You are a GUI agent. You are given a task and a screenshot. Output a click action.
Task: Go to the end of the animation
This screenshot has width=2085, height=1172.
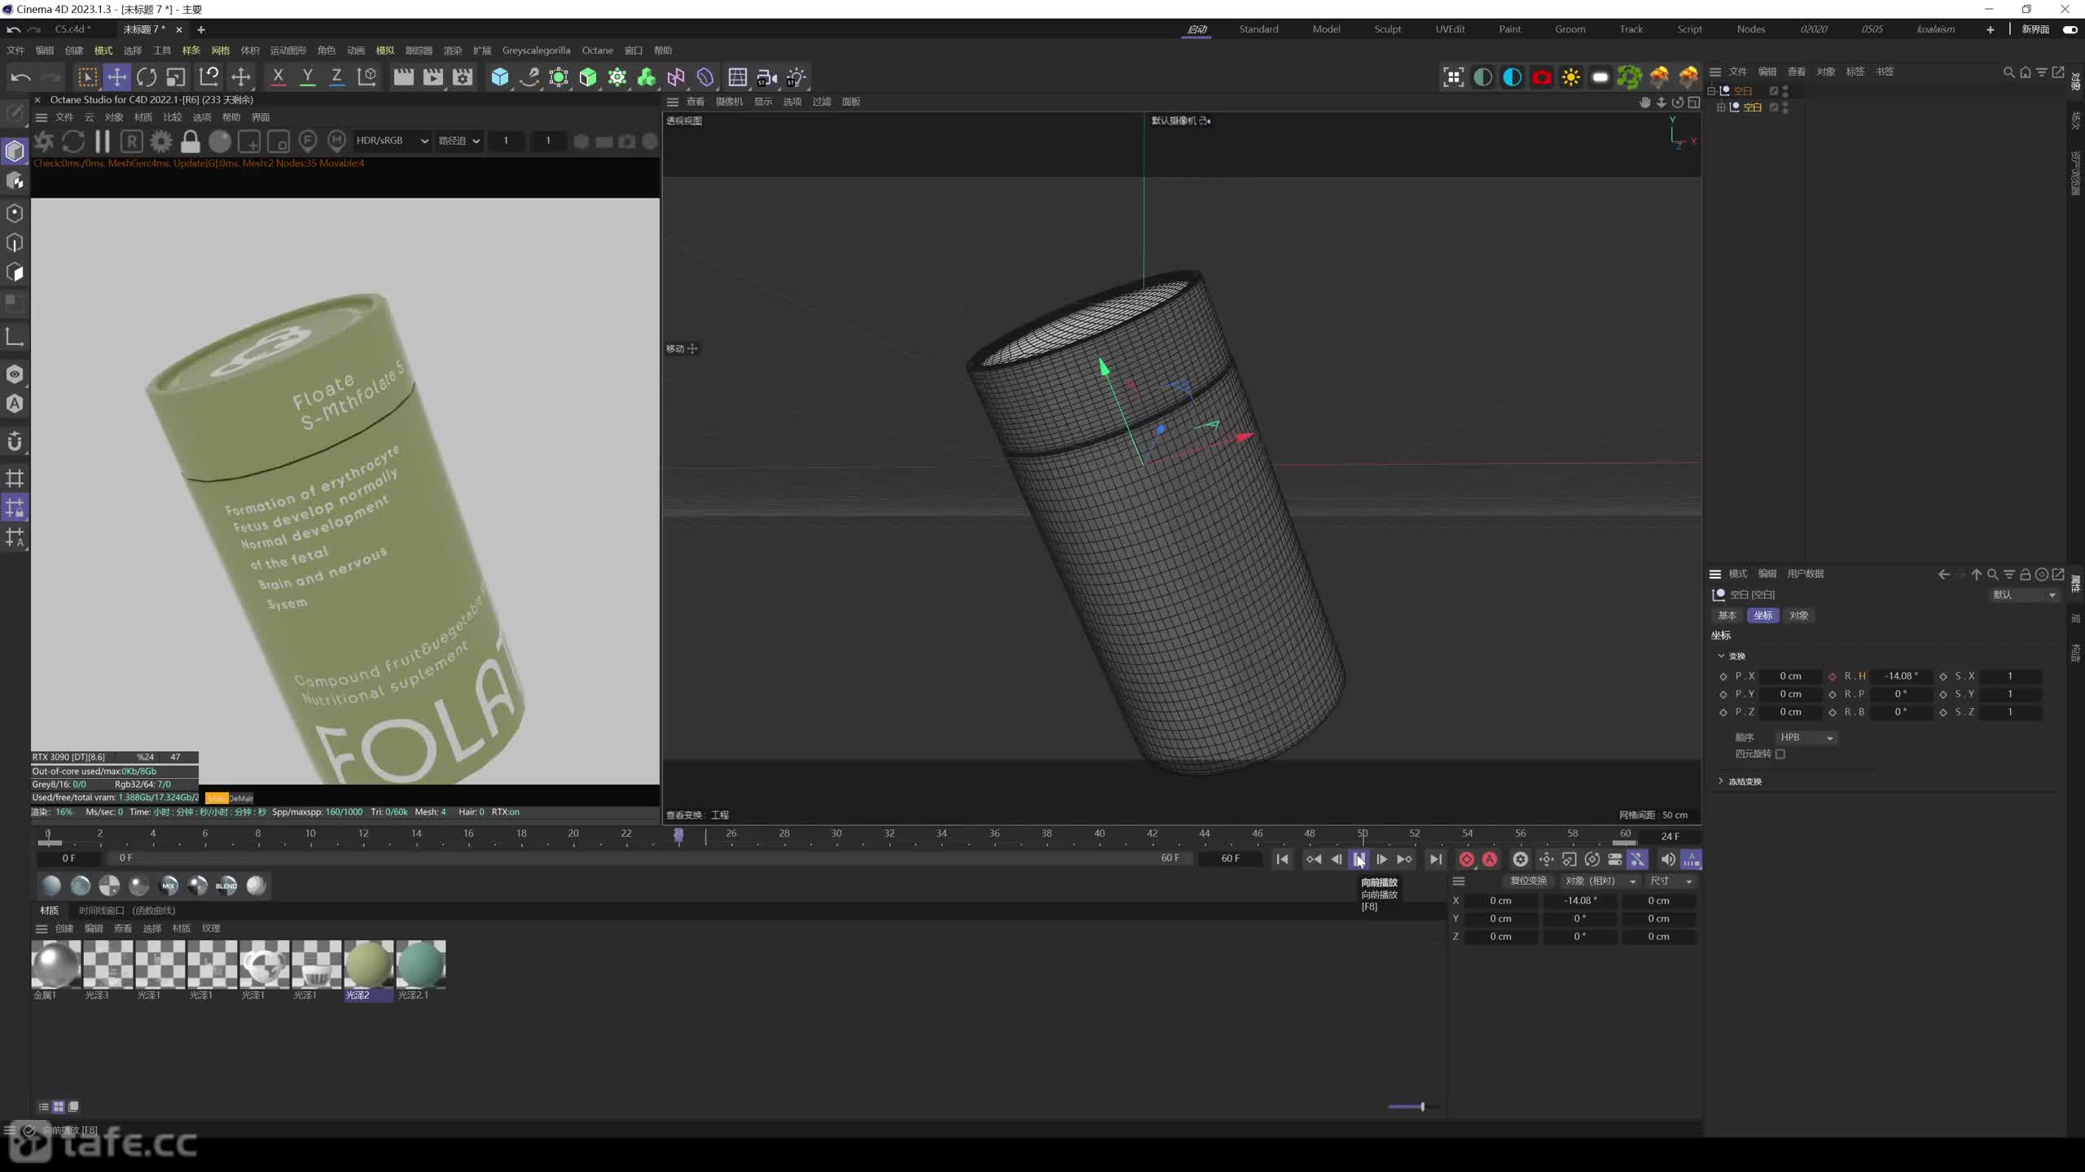tap(1436, 859)
